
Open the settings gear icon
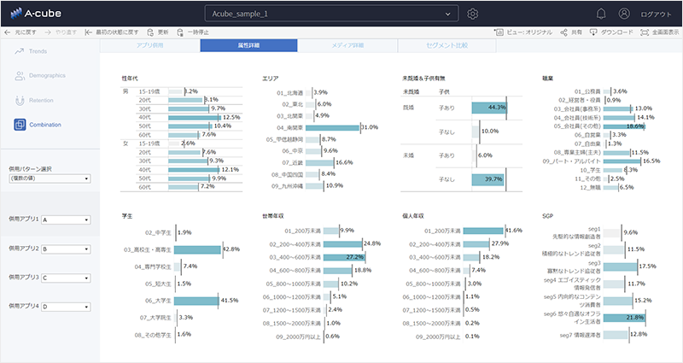(x=473, y=14)
